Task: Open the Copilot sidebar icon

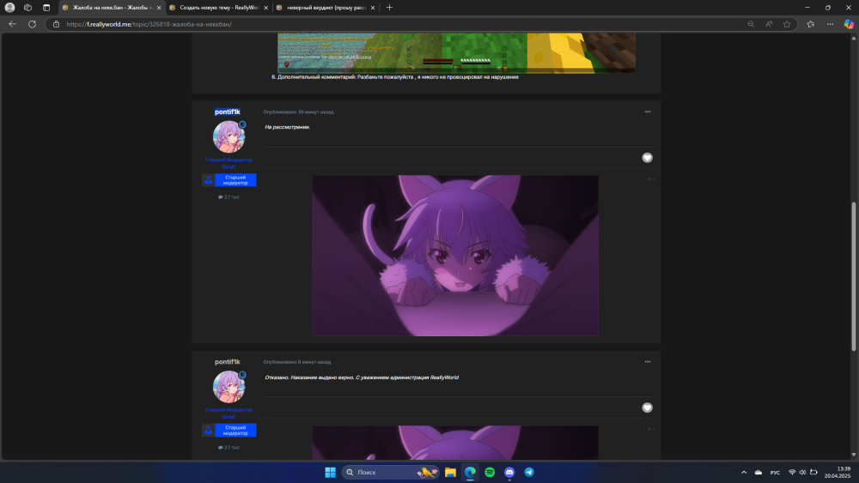Action: [849, 24]
